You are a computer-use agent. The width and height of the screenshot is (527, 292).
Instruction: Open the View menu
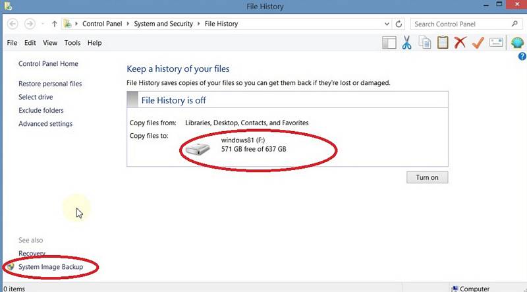(50, 43)
